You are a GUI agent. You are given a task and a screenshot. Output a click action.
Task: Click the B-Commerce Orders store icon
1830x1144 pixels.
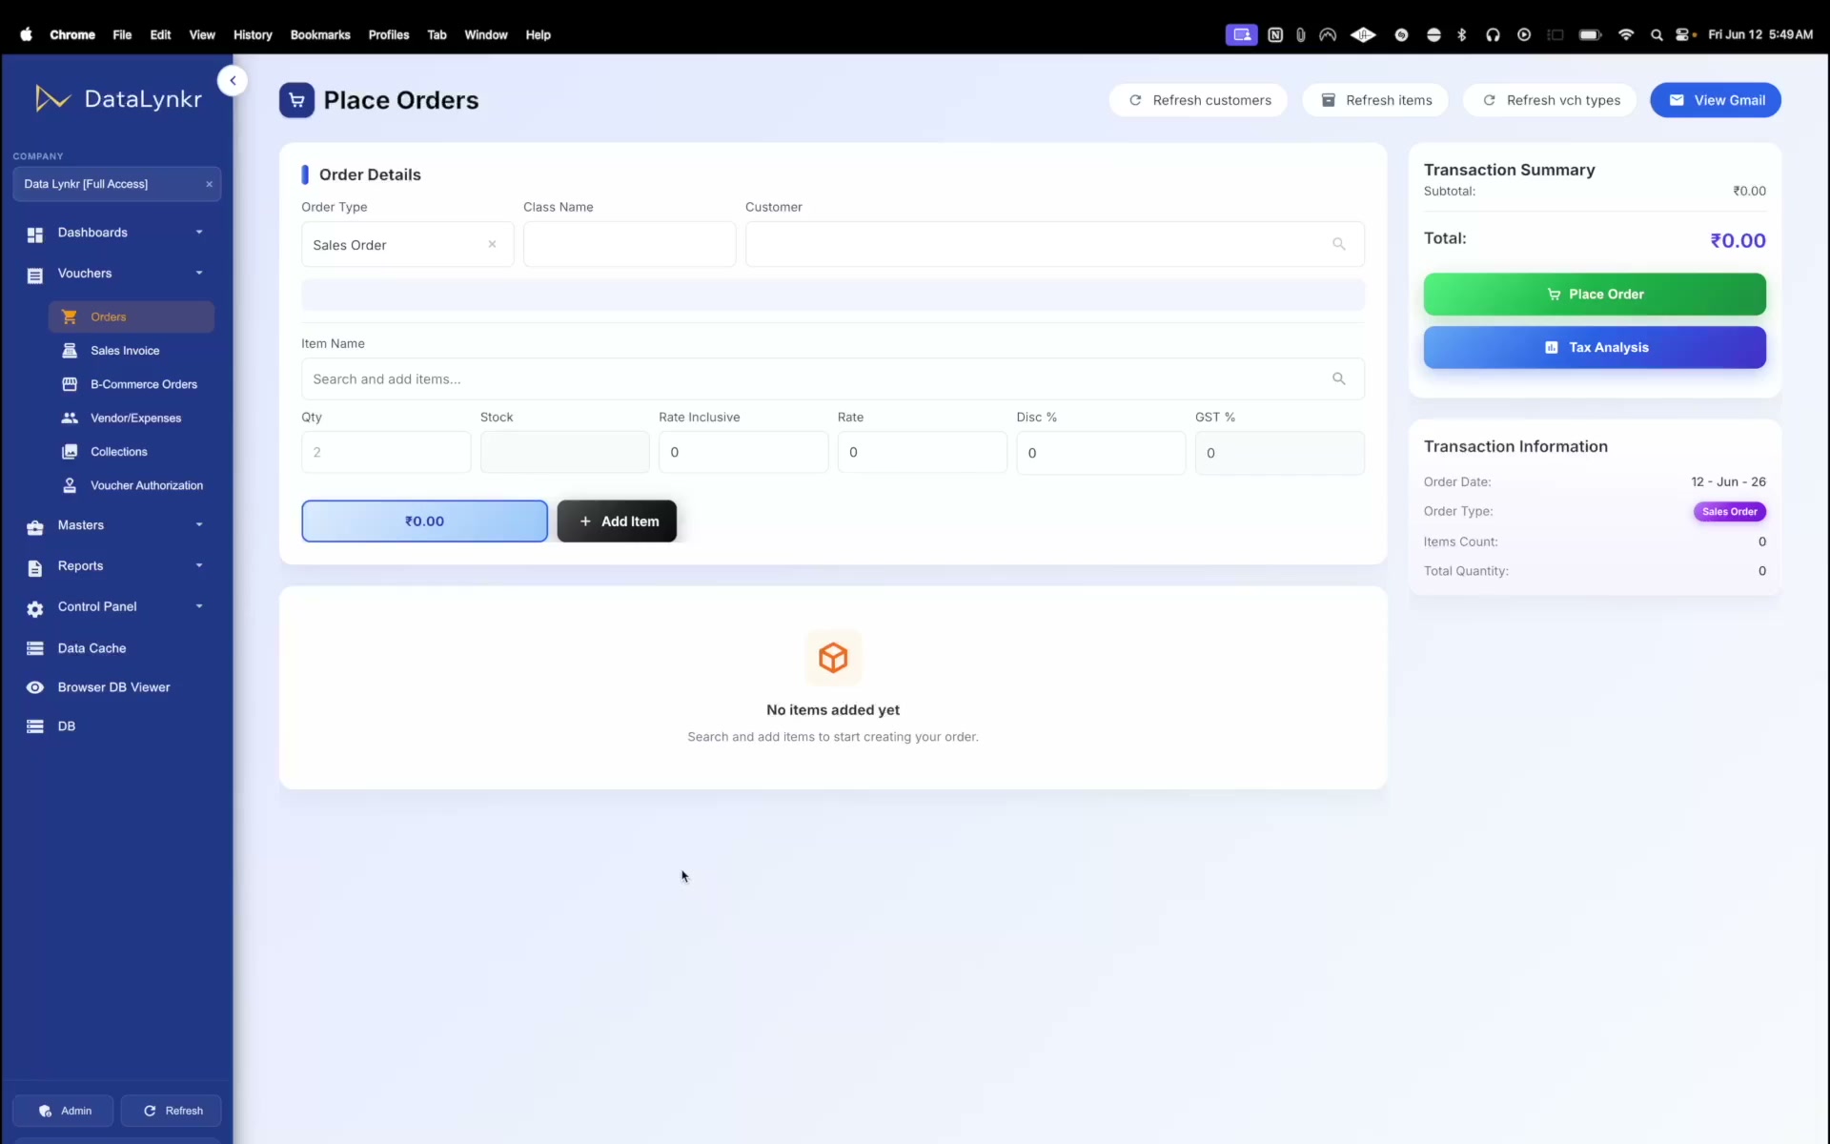click(x=70, y=384)
